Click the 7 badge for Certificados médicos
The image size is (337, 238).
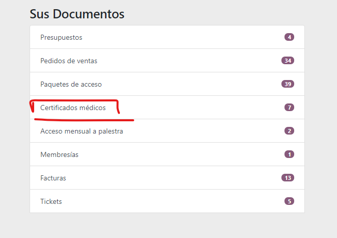(289, 108)
